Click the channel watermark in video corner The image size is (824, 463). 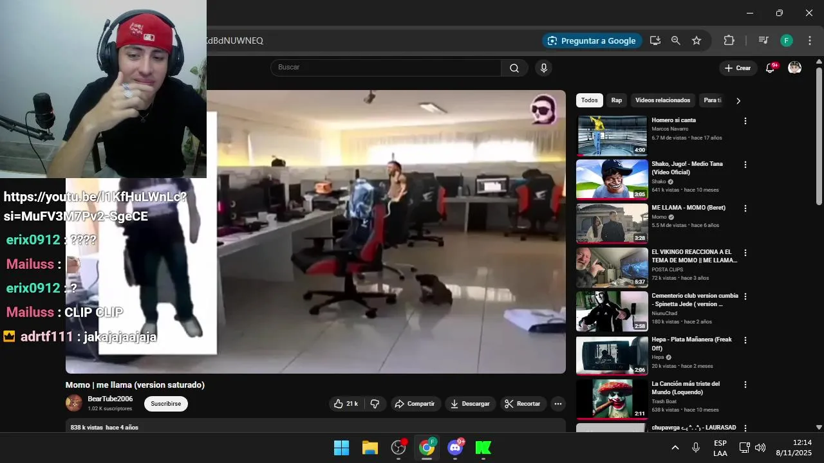tap(543, 111)
